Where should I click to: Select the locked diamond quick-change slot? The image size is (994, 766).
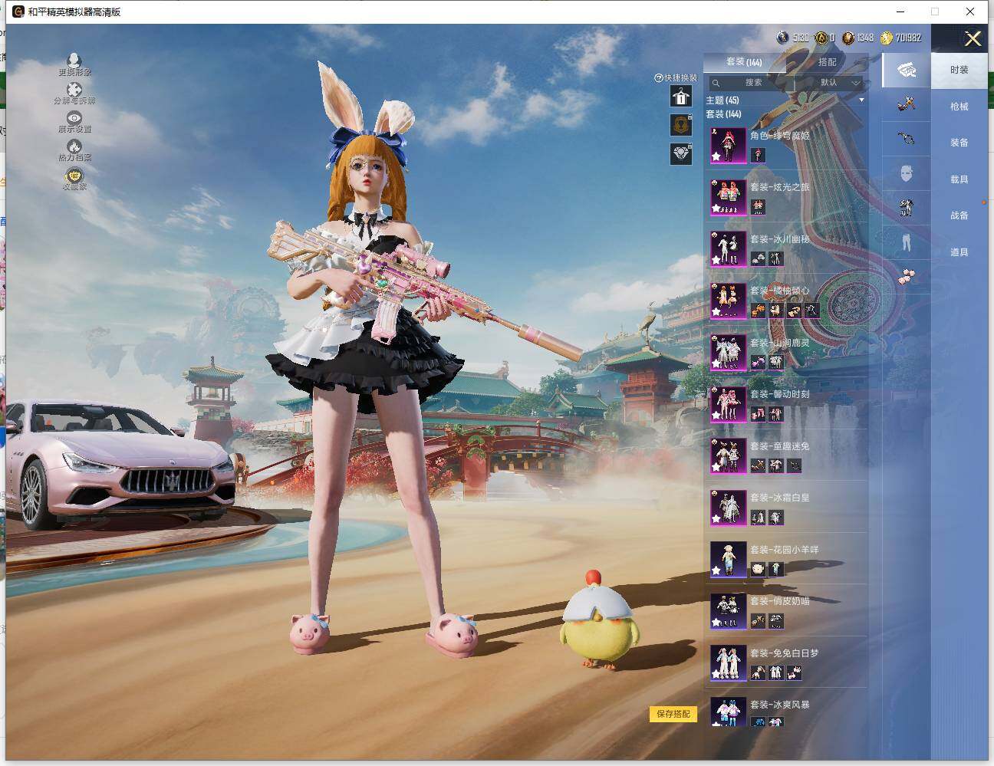point(680,153)
